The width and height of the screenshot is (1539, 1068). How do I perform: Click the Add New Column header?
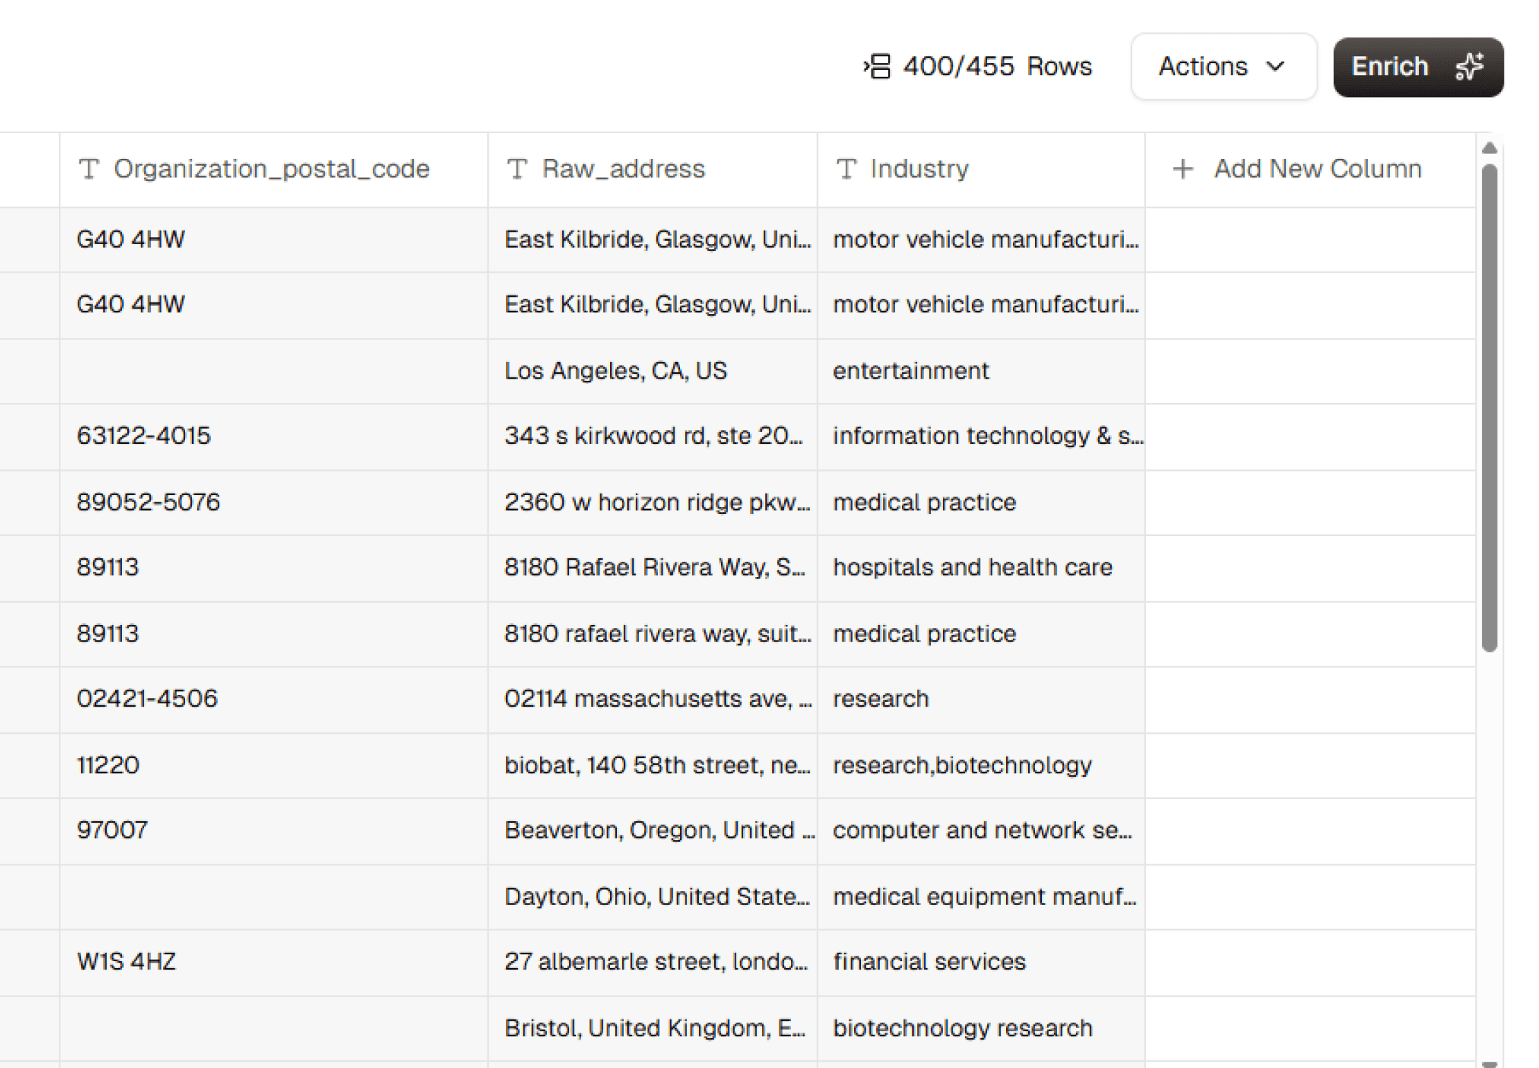[x=1316, y=169]
